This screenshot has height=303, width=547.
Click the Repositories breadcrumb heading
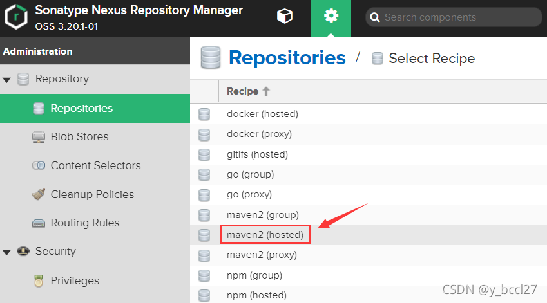point(287,57)
